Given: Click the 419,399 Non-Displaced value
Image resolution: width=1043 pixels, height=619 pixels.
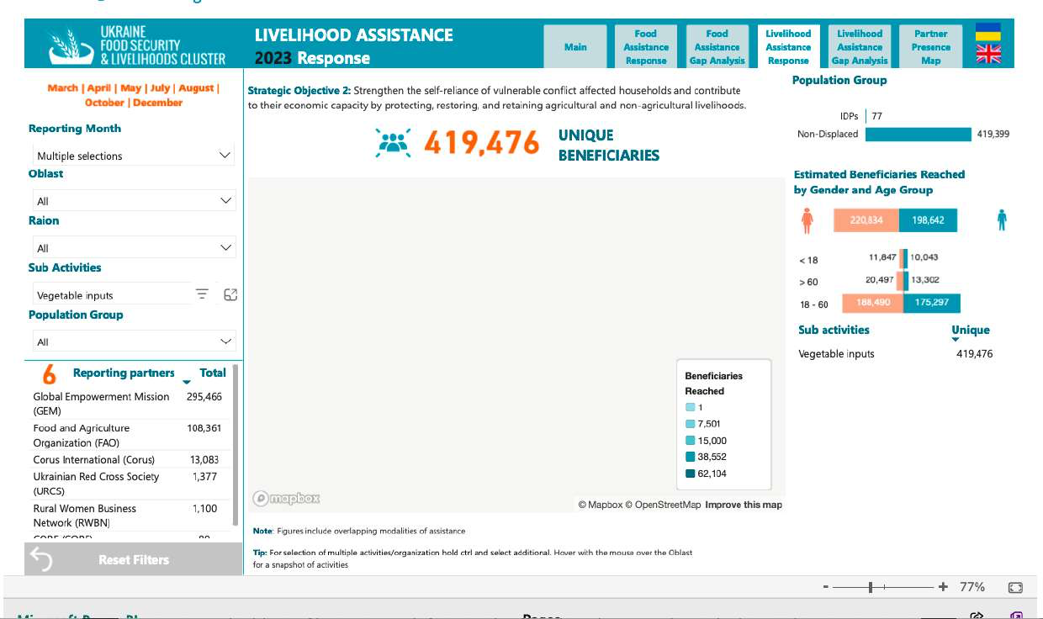Looking at the screenshot, I should [993, 135].
